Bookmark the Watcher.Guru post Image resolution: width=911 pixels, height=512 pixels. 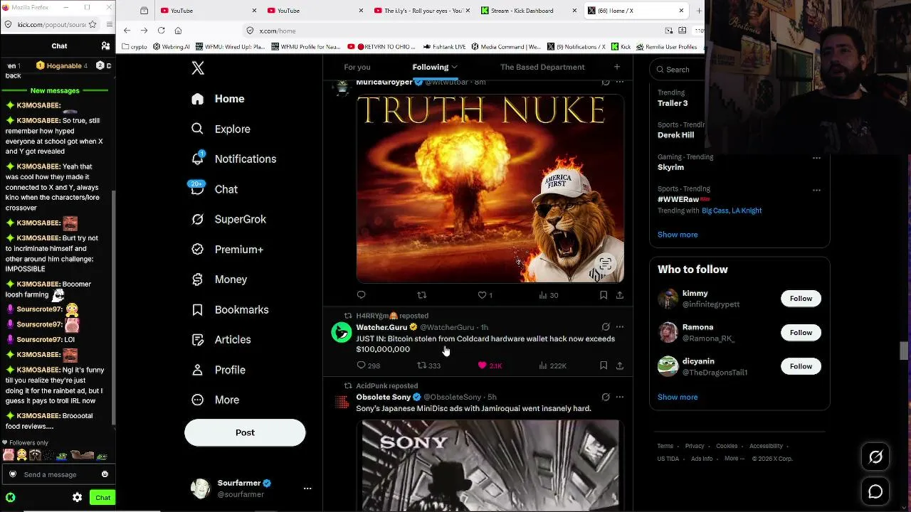604,366
